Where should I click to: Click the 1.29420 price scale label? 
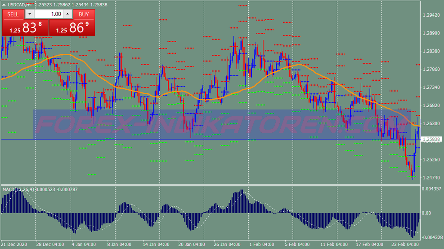point(431,15)
